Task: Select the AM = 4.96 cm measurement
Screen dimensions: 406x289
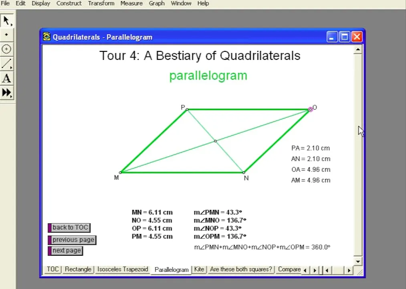Action: tap(311, 180)
